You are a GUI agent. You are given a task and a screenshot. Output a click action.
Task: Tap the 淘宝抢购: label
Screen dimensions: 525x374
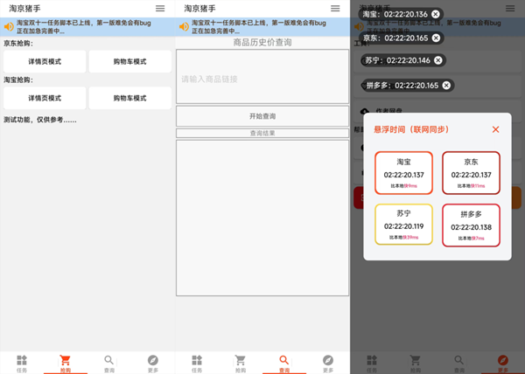click(x=18, y=80)
